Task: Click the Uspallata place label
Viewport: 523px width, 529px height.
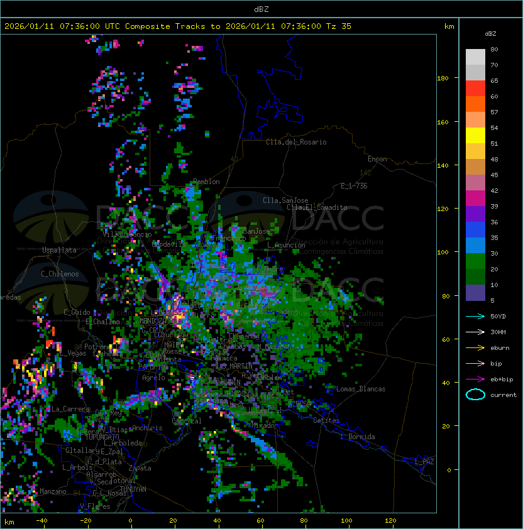Action: coord(59,250)
